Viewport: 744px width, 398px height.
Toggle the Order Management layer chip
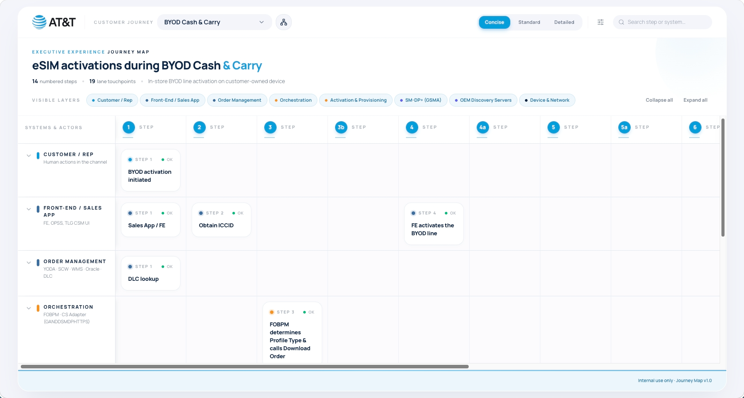click(x=237, y=100)
